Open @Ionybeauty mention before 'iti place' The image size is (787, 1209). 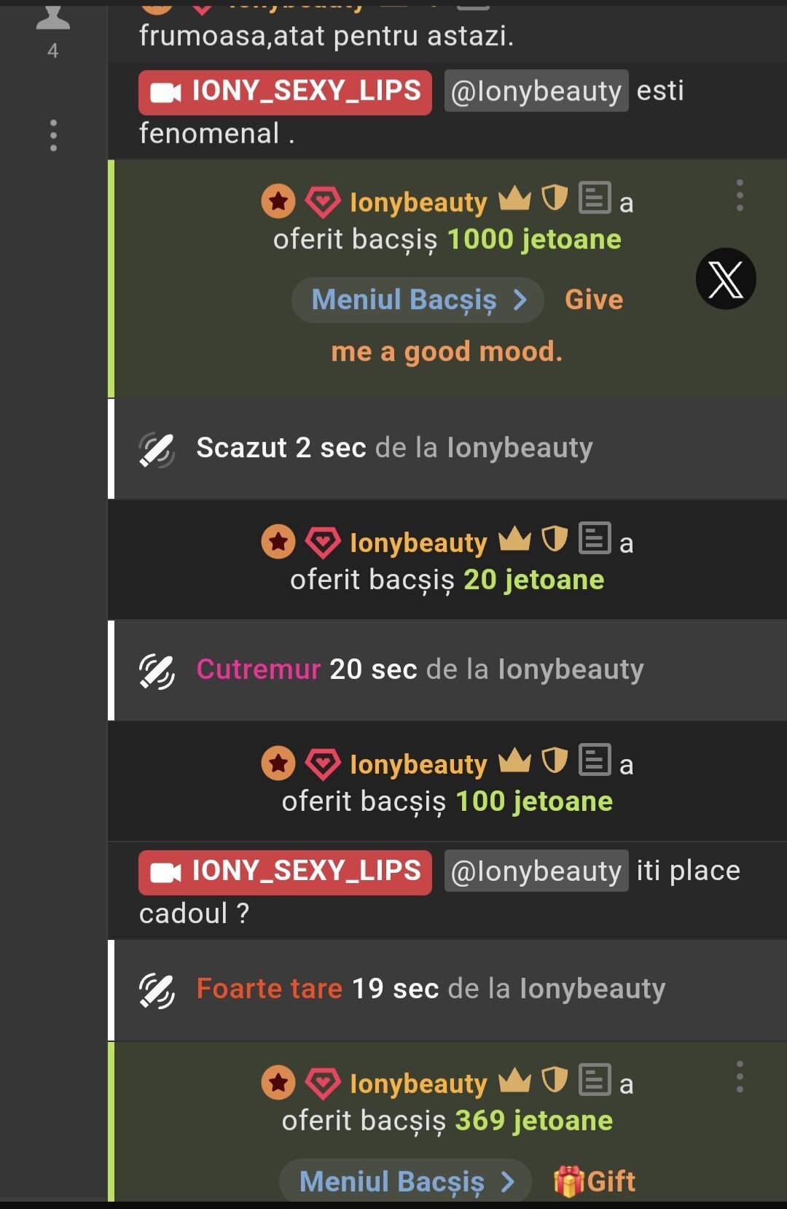pyautogui.click(x=536, y=871)
